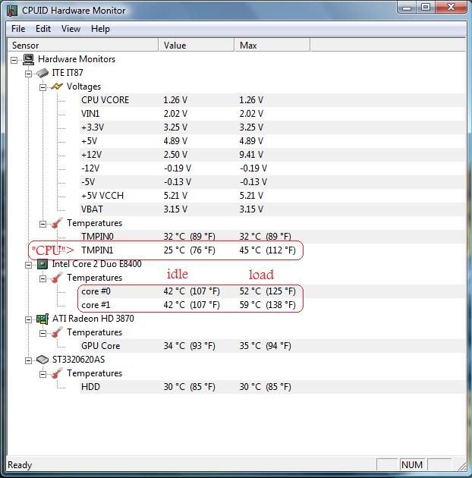Click the Value column header
The width and height of the screenshot is (472, 478).
[196, 45]
